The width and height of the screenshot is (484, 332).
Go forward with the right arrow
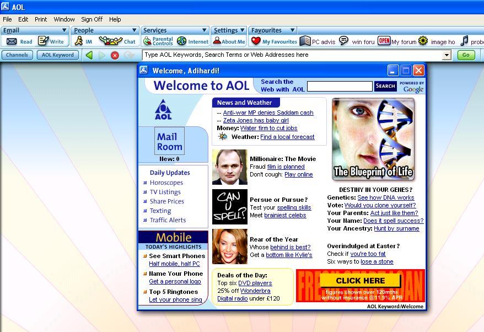point(102,55)
